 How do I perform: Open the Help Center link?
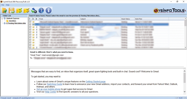click(x=50, y=92)
